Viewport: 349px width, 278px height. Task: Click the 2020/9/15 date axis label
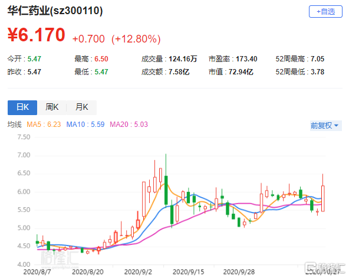pos(188,272)
